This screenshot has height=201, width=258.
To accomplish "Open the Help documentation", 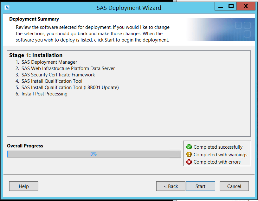I will click(23, 186).
